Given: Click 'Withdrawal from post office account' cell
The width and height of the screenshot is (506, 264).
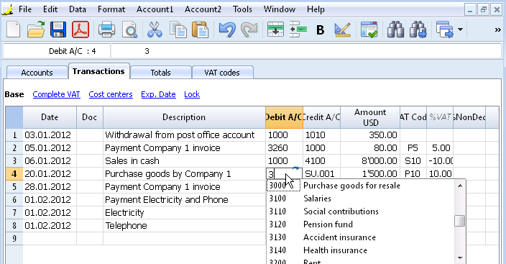Looking at the screenshot, I should [184, 135].
